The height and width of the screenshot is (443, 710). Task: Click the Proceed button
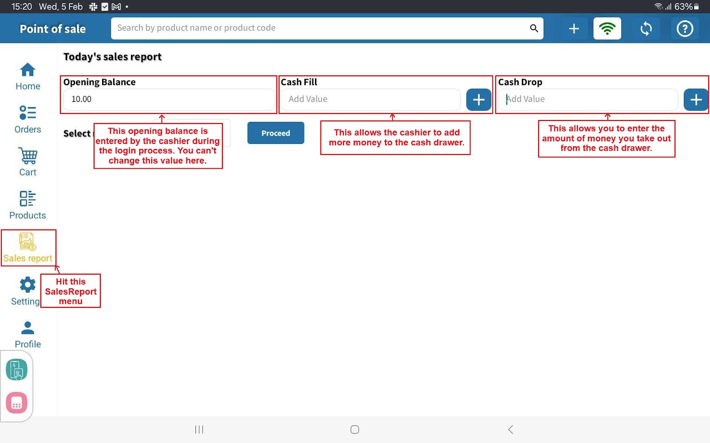coord(276,133)
